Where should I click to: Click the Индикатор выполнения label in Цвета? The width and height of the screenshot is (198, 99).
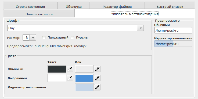click(x=27, y=87)
